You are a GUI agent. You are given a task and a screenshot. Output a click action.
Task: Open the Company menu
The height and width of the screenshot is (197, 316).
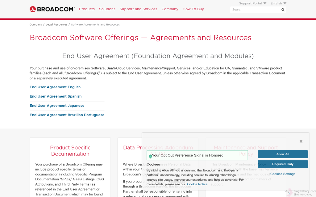(170, 9)
